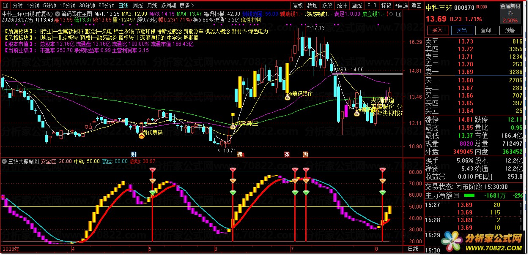Screen dimensions: 529x255
Task: Click the 卖五 13.73 order row
Action: [474, 42]
